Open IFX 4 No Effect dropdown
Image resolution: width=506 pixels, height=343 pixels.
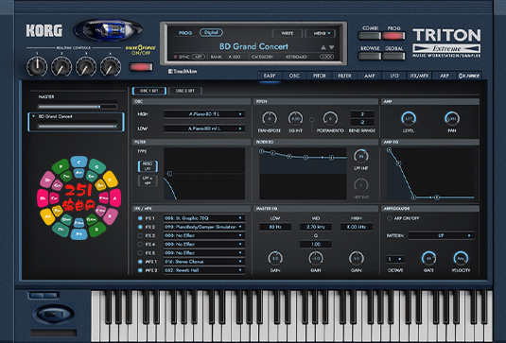(204, 245)
